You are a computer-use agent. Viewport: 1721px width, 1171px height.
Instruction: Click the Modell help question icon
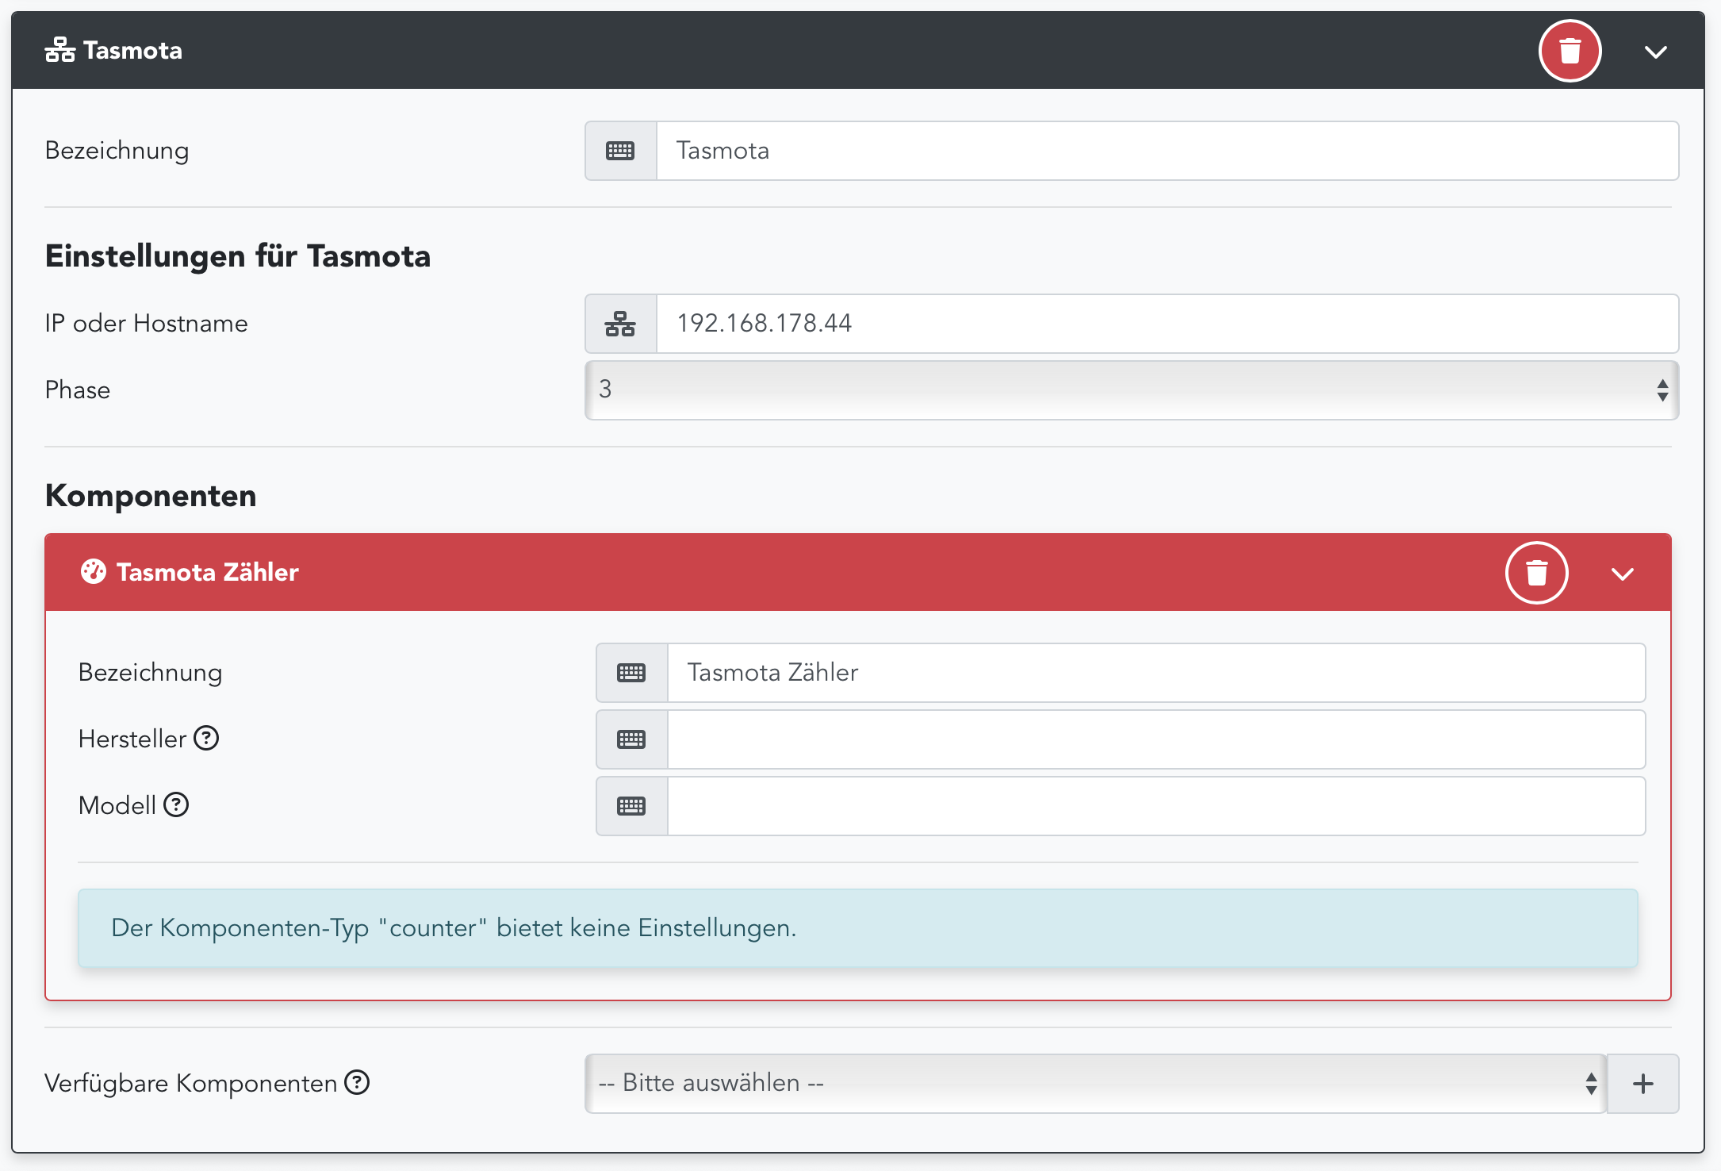(x=176, y=805)
